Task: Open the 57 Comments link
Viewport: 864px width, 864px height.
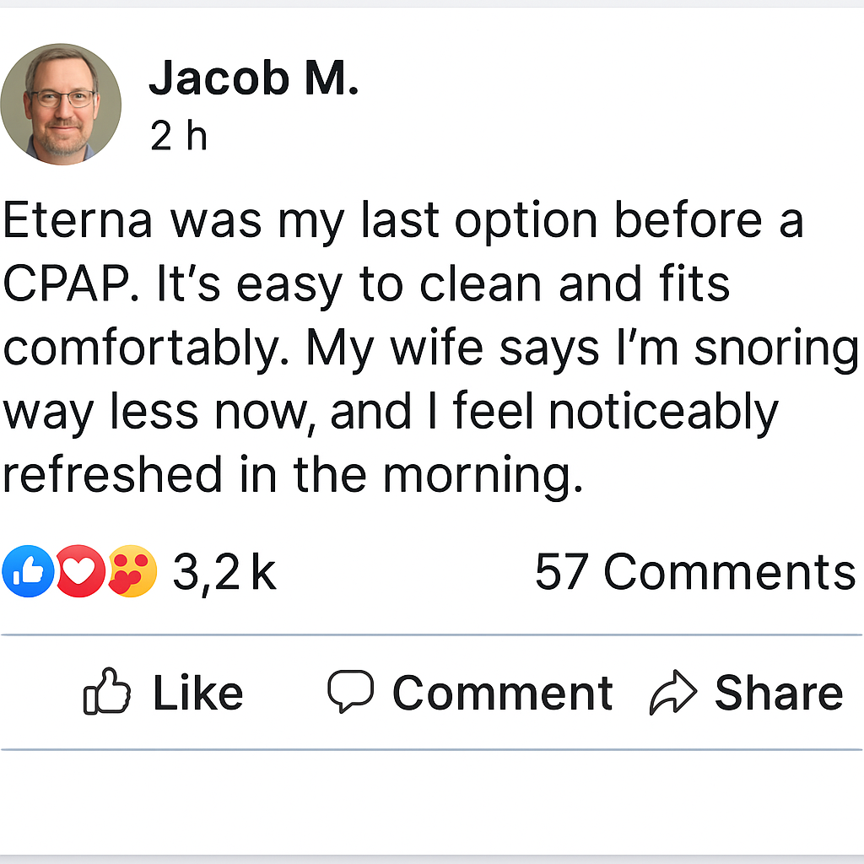Action: click(695, 572)
